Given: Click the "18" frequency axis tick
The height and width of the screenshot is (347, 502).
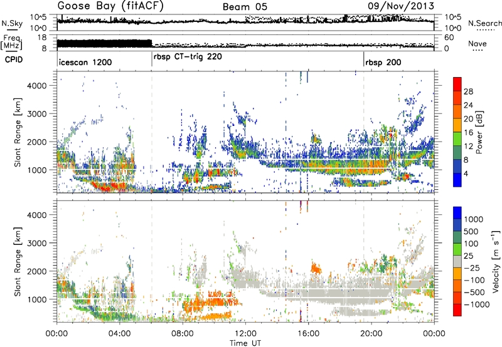Looking at the screenshot, I should pyautogui.click(x=42, y=38).
